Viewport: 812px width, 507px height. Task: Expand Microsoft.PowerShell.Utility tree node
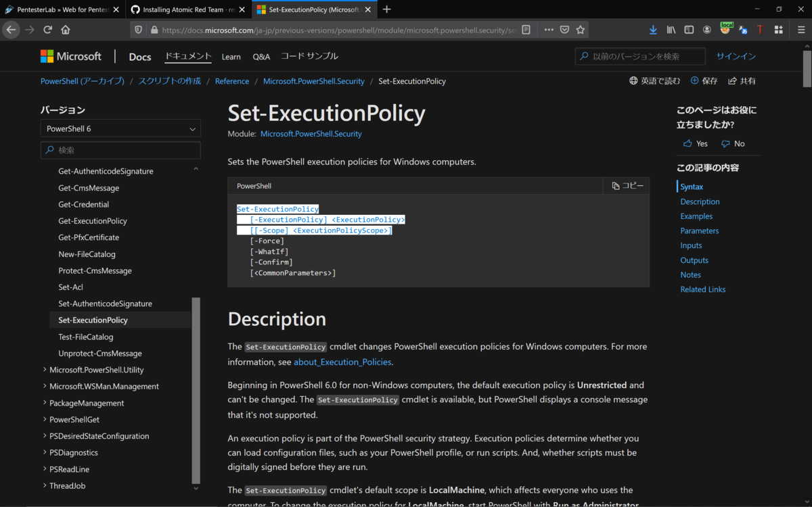coord(96,370)
